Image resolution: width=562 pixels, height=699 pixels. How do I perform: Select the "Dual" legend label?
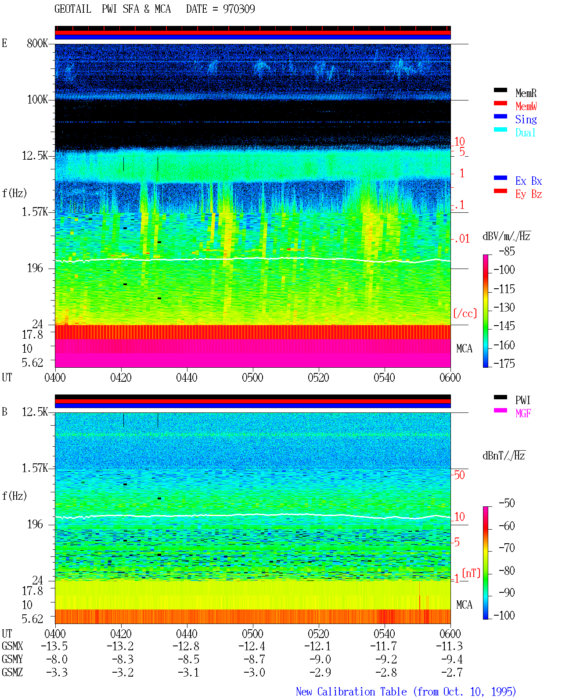tap(526, 133)
